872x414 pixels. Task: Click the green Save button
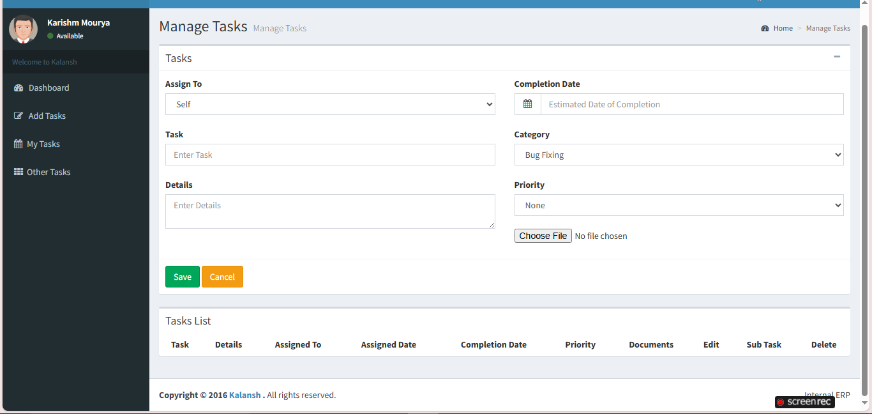point(183,277)
